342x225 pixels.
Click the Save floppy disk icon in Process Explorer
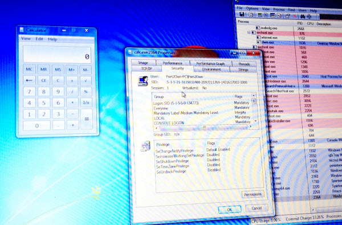pyautogui.click(x=242, y=14)
